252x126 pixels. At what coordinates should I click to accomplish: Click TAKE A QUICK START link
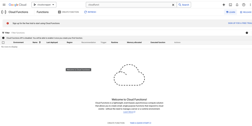tap(140, 123)
